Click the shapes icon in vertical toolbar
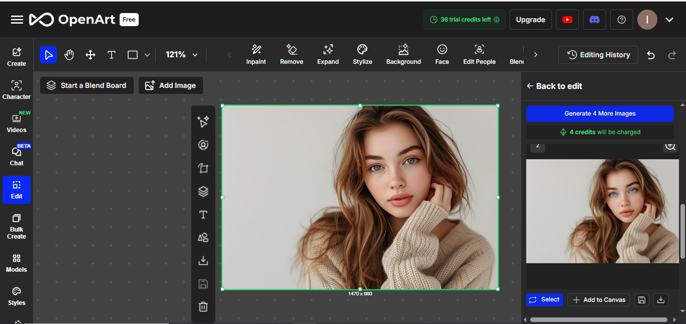This screenshot has width=686, height=324. click(203, 238)
